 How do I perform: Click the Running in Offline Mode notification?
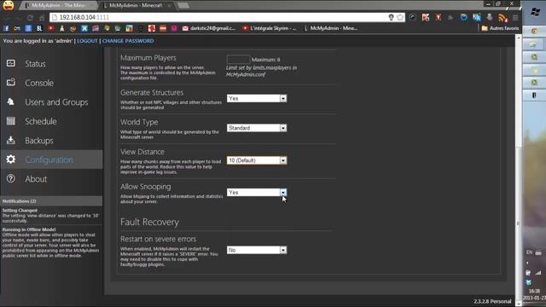pos(51,242)
